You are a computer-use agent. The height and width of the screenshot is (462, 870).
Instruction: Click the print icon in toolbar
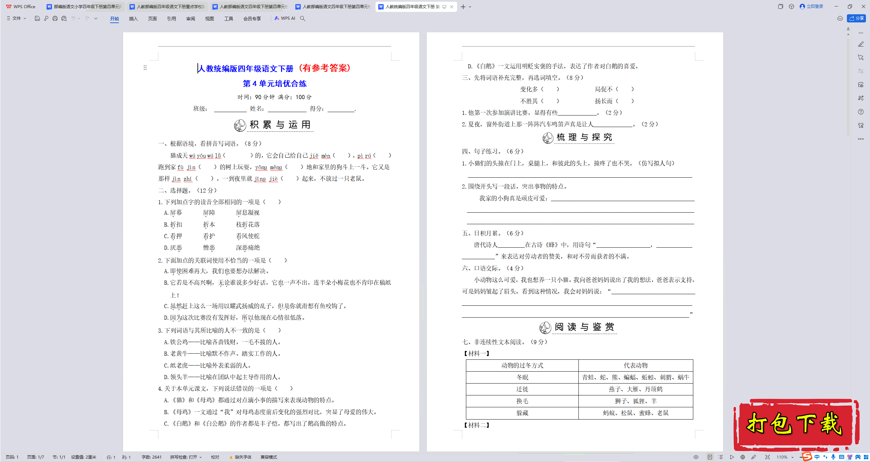pyautogui.click(x=55, y=18)
